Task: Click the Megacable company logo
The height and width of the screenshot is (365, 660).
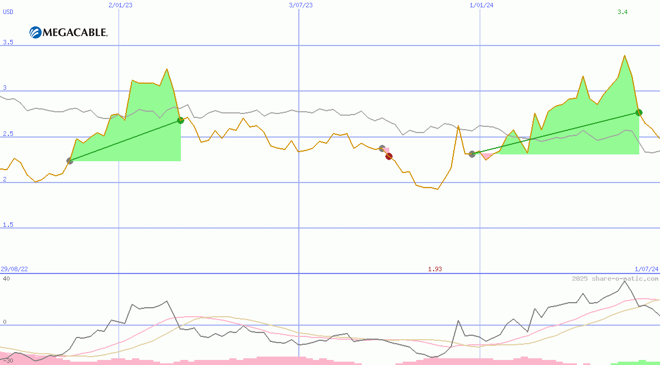Action: click(69, 33)
